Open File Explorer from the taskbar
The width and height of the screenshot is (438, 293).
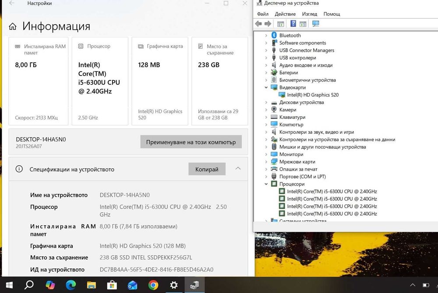click(x=92, y=285)
